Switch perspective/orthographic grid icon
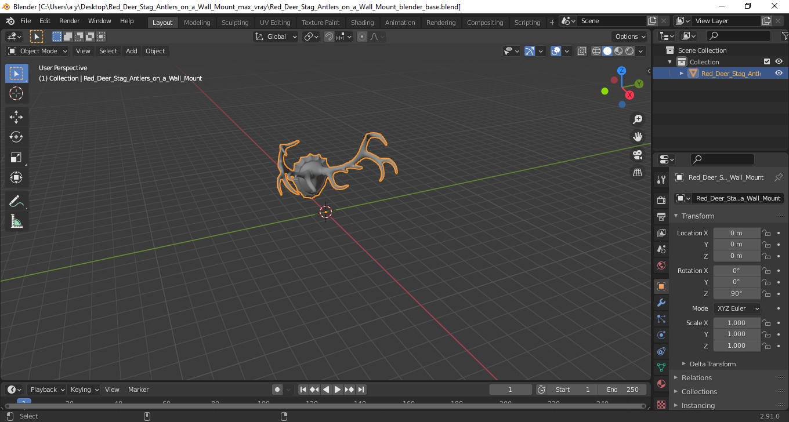The image size is (789, 422). [638, 173]
